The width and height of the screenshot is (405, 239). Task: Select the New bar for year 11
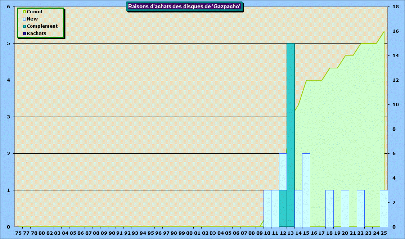pos(275,208)
